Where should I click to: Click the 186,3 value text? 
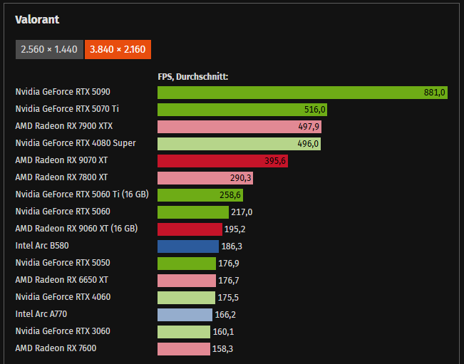click(x=232, y=246)
